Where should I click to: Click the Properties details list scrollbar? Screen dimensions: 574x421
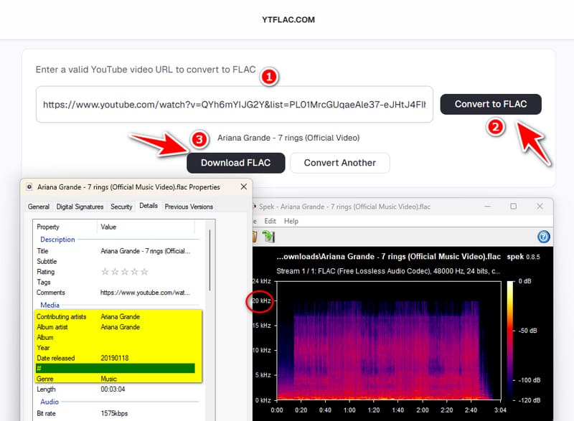click(210, 260)
